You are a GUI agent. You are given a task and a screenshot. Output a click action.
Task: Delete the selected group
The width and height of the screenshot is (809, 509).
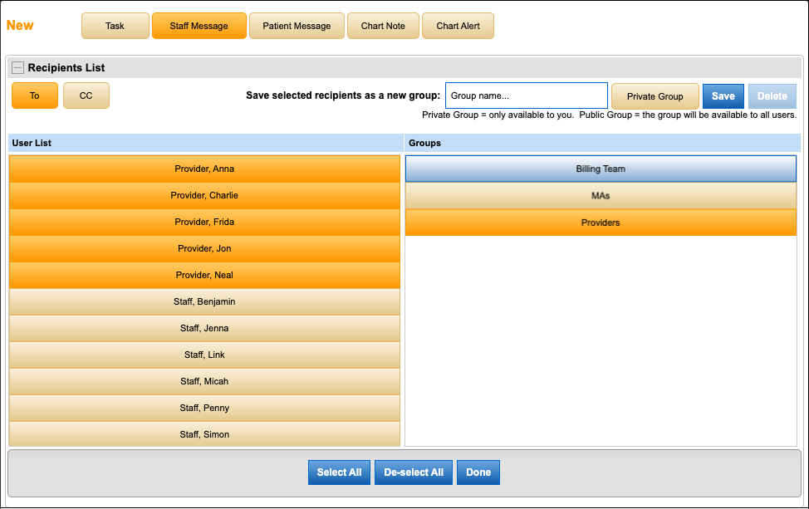(772, 95)
